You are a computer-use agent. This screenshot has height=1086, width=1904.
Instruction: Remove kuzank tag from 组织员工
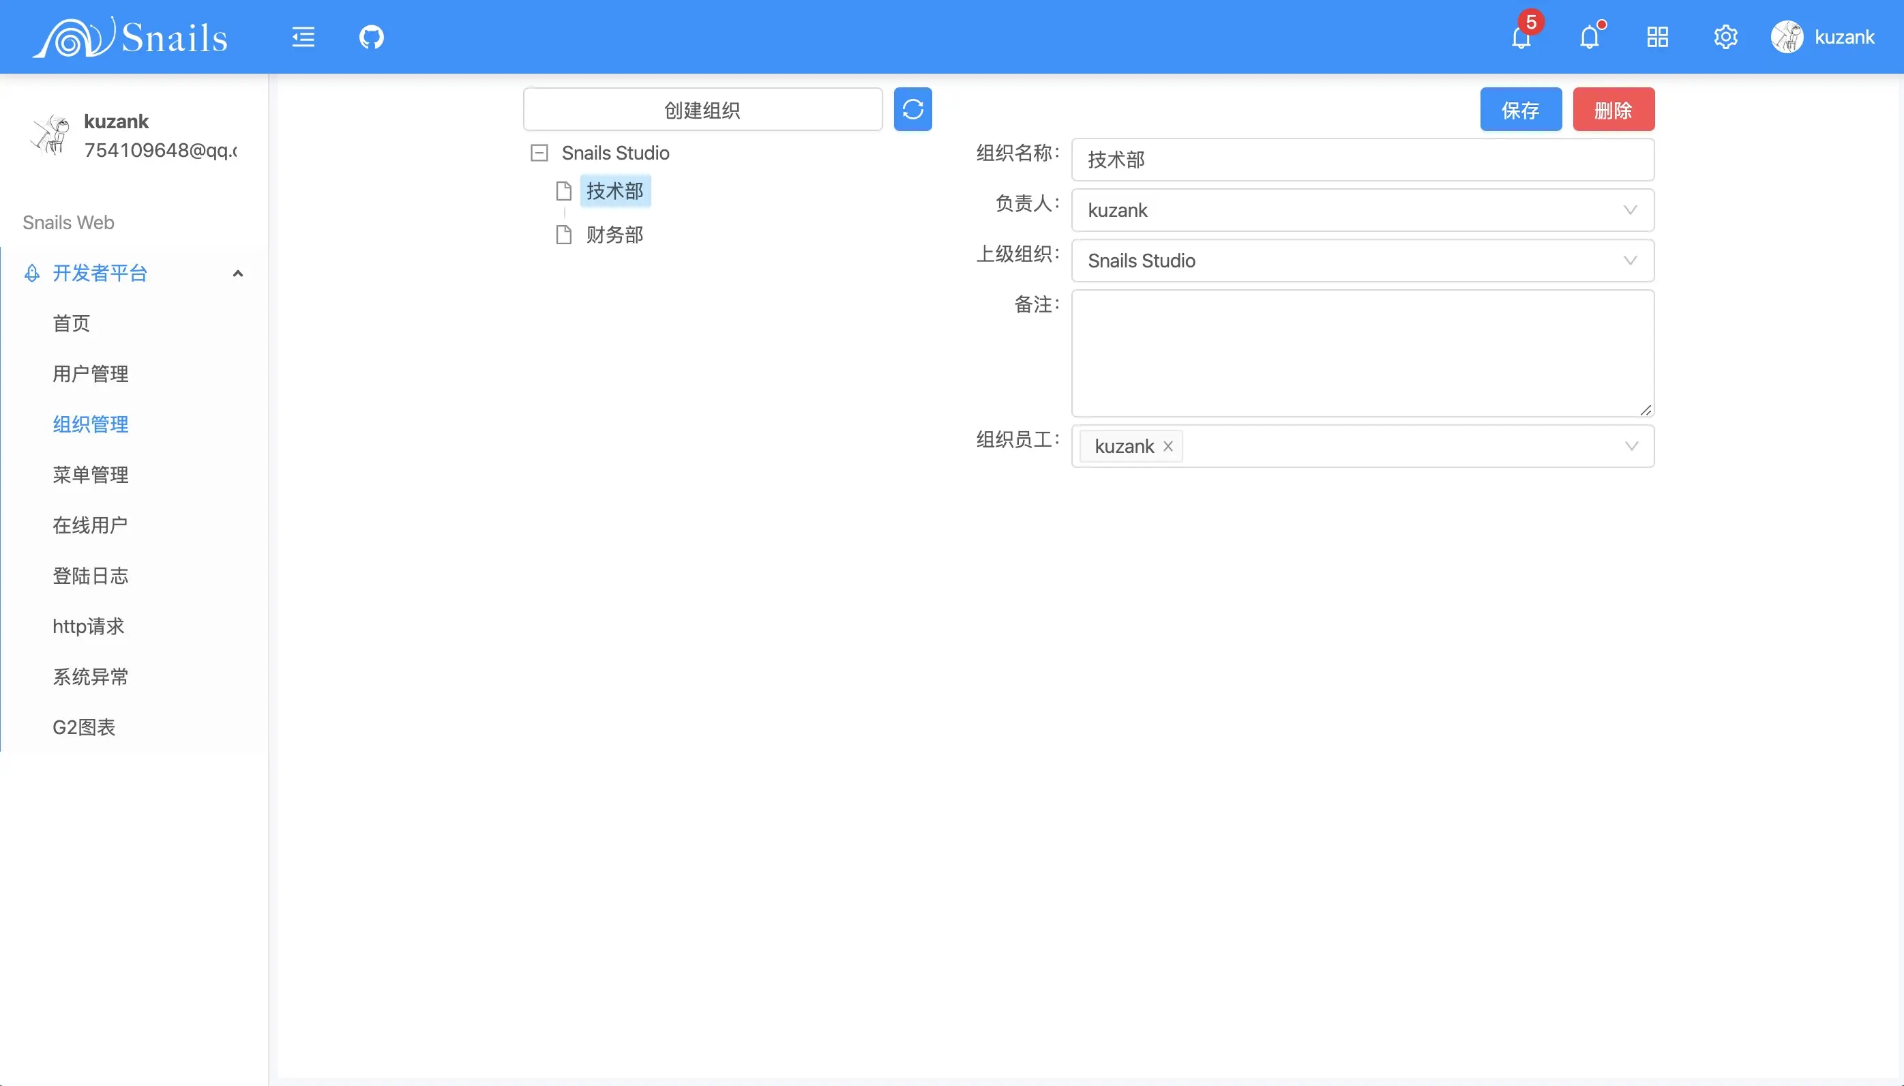[x=1168, y=446]
